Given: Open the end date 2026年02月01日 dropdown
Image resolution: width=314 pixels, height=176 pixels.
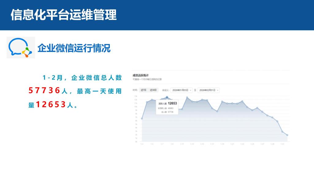Looking at the screenshot, I should click(209, 90).
